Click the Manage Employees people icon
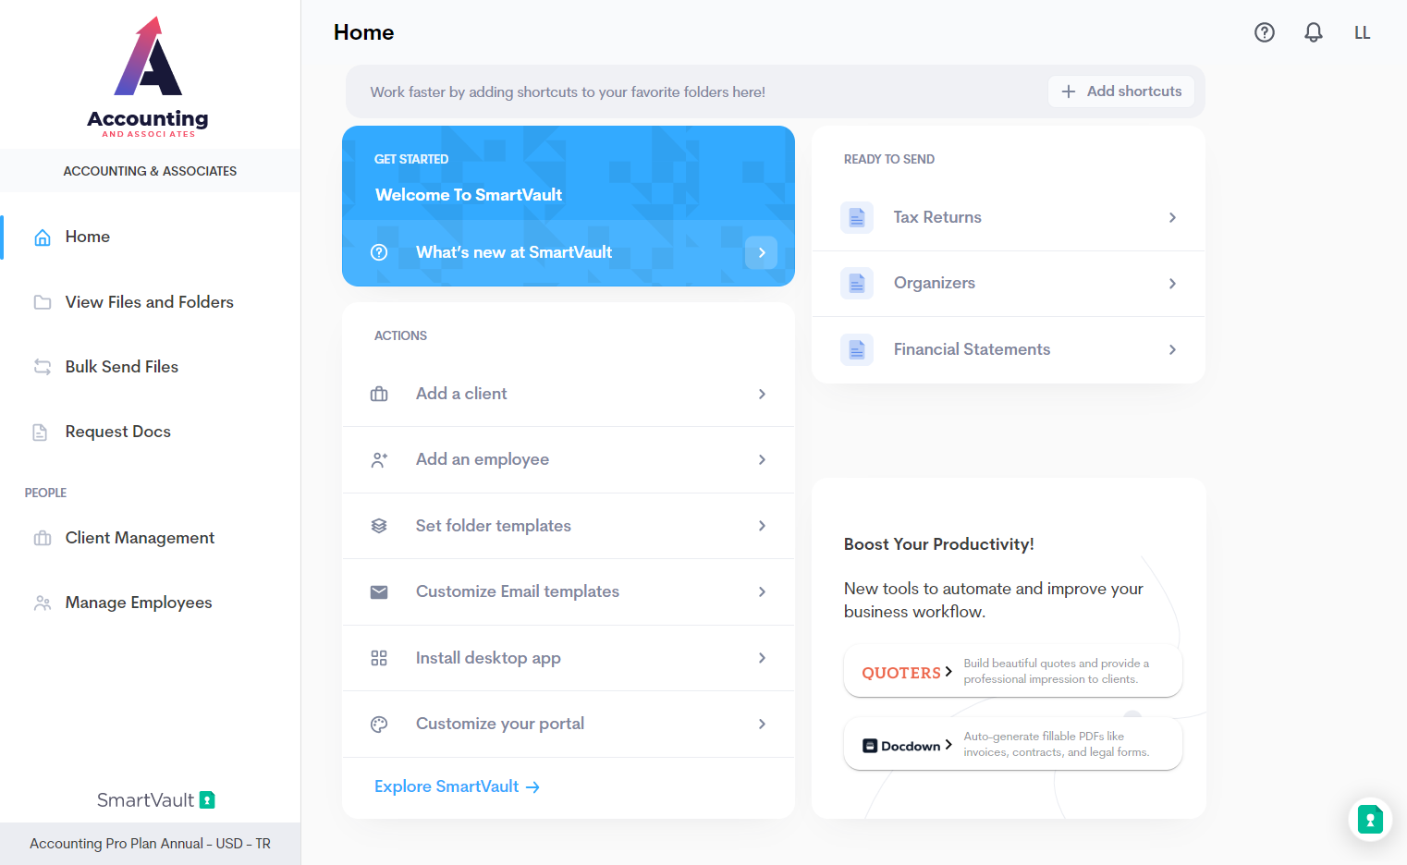Viewport: 1407px width, 865px height. click(42, 602)
